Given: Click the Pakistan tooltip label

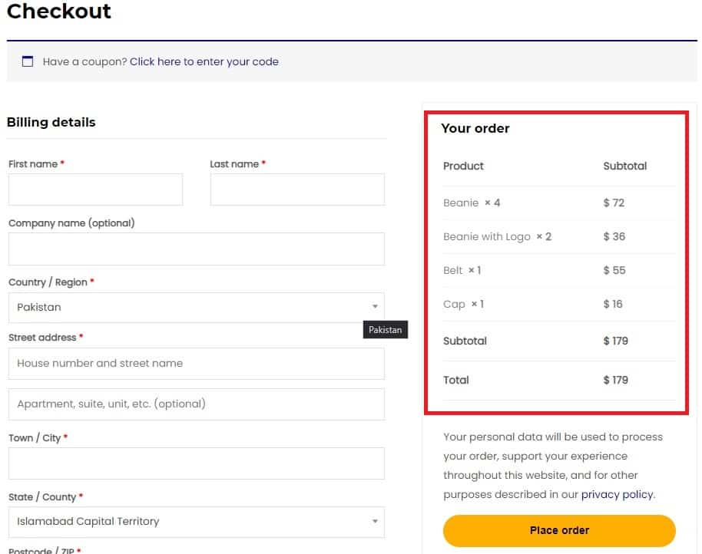Looking at the screenshot, I should [x=386, y=330].
